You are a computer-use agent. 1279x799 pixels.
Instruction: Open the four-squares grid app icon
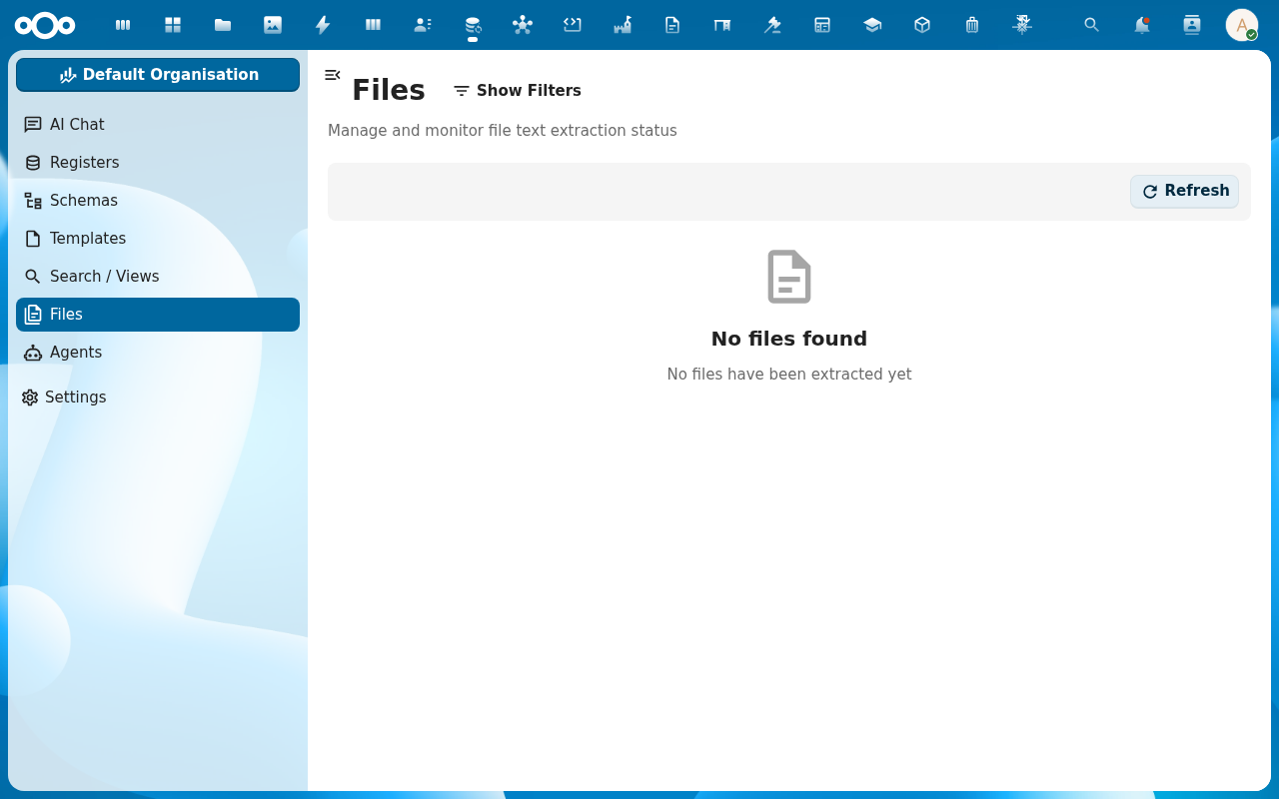[173, 25]
